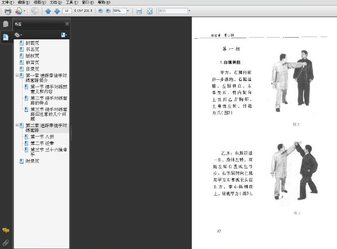Click the new bookmark icon
This screenshot has width=337, height=249.
pos(63,35)
